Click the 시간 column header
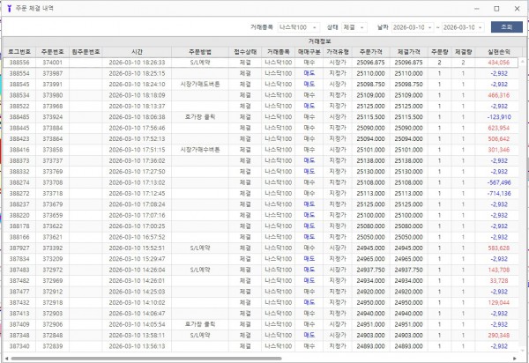Image resolution: width=529 pixels, height=363 pixels. coord(137,52)
